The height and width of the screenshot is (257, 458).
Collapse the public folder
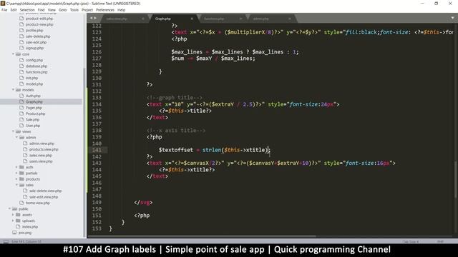coord(9,208)
